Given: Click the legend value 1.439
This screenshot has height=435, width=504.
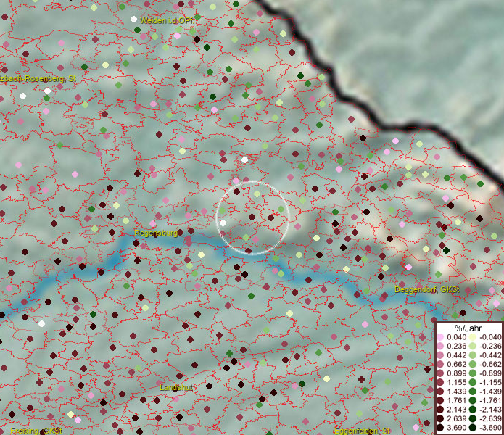Looking at the screenshot, I should pyautogui.click(x=457, y=391).
